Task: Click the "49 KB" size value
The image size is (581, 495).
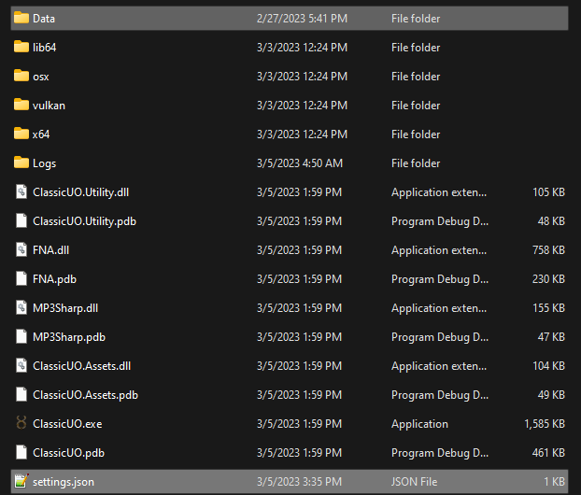Action: (551, 395)
